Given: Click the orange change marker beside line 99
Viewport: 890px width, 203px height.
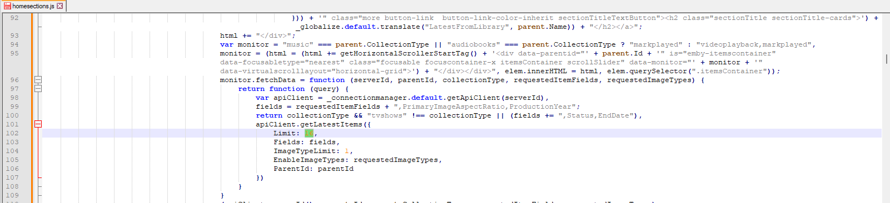Looking at the screenshot, I should pyautogui.click(x=32, y=106).
